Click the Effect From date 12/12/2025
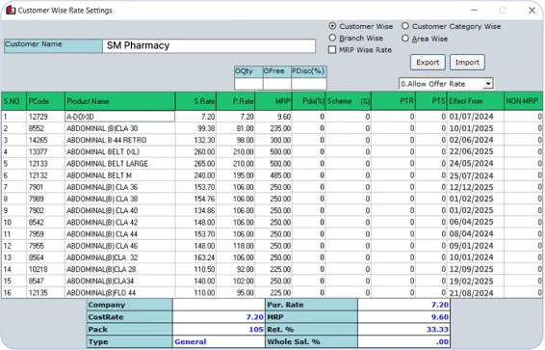This screenshot has width=545, height=350. [476, 187]
